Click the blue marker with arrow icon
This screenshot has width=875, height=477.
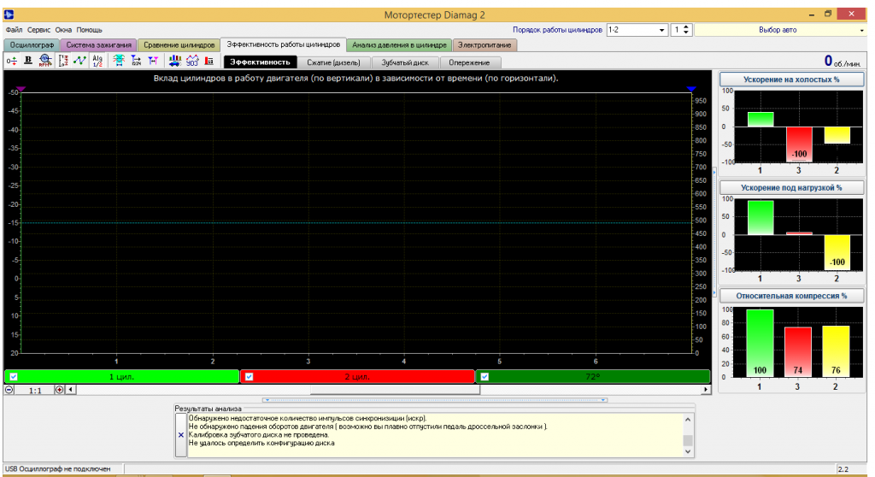136,61
